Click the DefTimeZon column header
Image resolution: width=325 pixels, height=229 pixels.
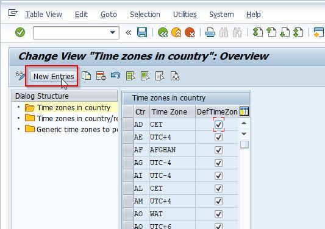click(217, 112)
